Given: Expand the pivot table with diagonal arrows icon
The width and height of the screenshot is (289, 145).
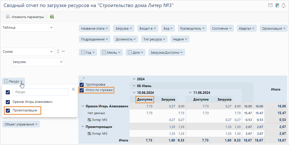Looking at the screenshot, I should (82, 79).
